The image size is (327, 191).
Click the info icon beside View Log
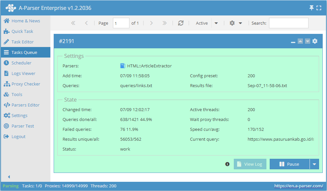(x=227, y=164)
